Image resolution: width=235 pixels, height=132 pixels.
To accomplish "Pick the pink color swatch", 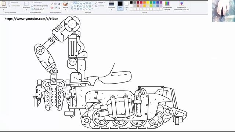I will pyautogui.click(x=141, y=6).
